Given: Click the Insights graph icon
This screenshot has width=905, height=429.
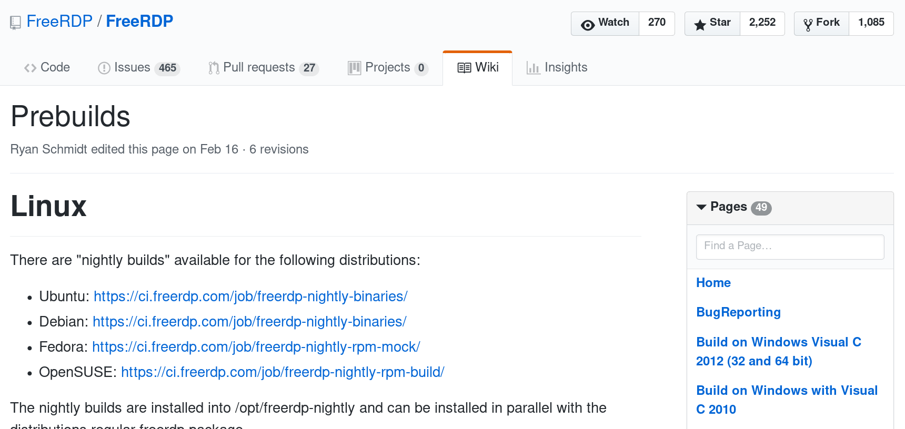Looking at the screenshot, I should [533, 68].
